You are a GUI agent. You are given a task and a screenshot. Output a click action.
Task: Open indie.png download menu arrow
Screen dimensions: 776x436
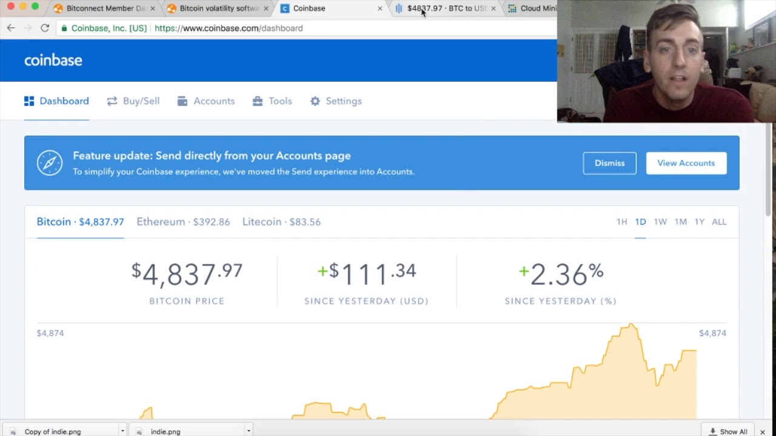pyautogui.click(x=249, y=431)
